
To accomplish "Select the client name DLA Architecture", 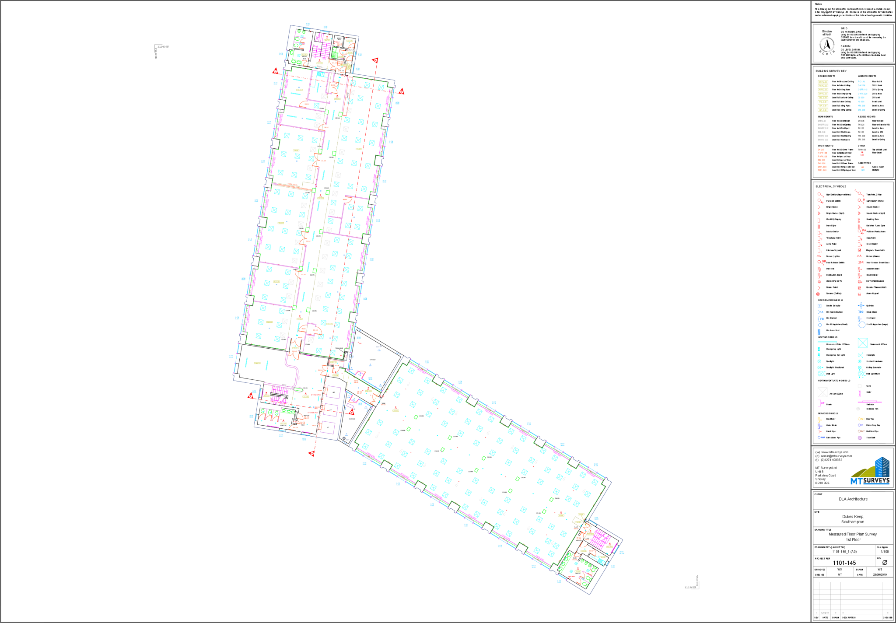I will pyautogui.click(x=853, y=499).
